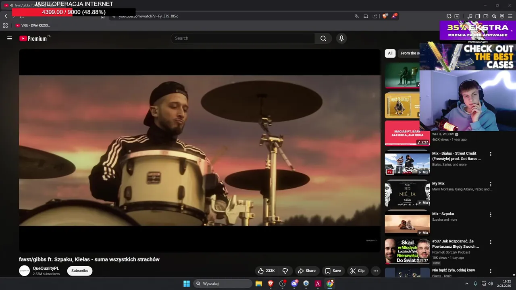Click the Wyszukaj taskbar search box

[x=223, y=284]
